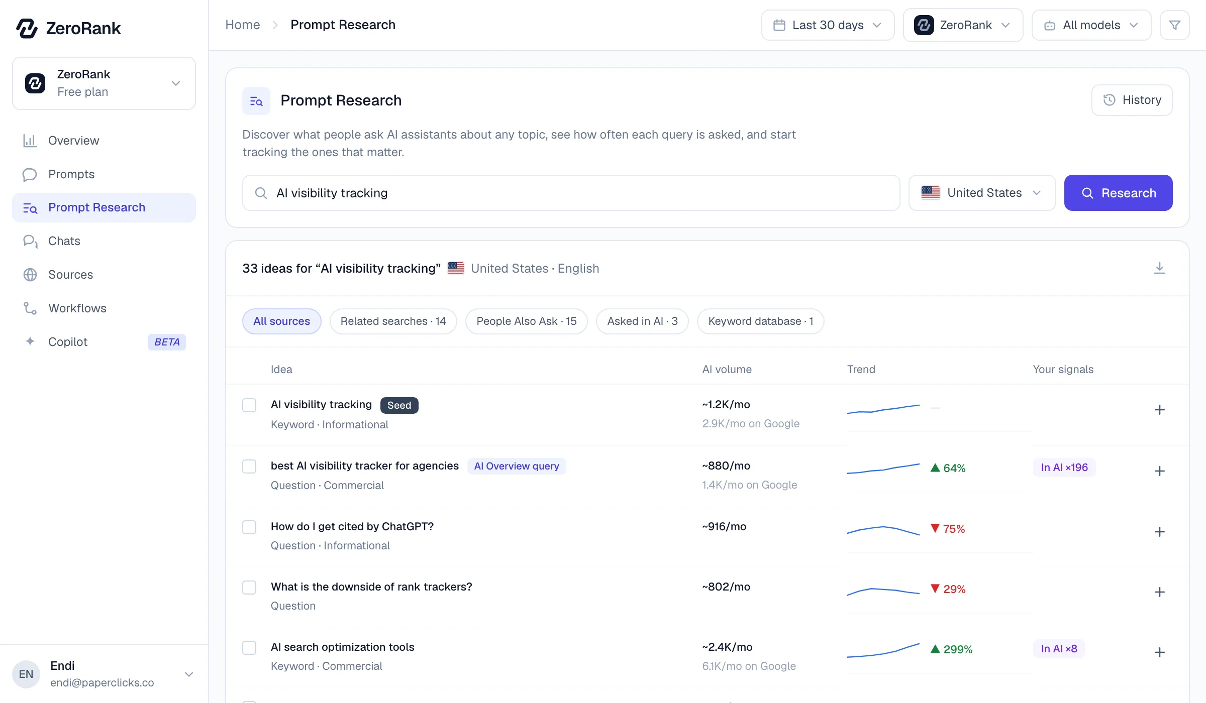Focus the AI visibility tracking search field

click(x=571, y=193)
